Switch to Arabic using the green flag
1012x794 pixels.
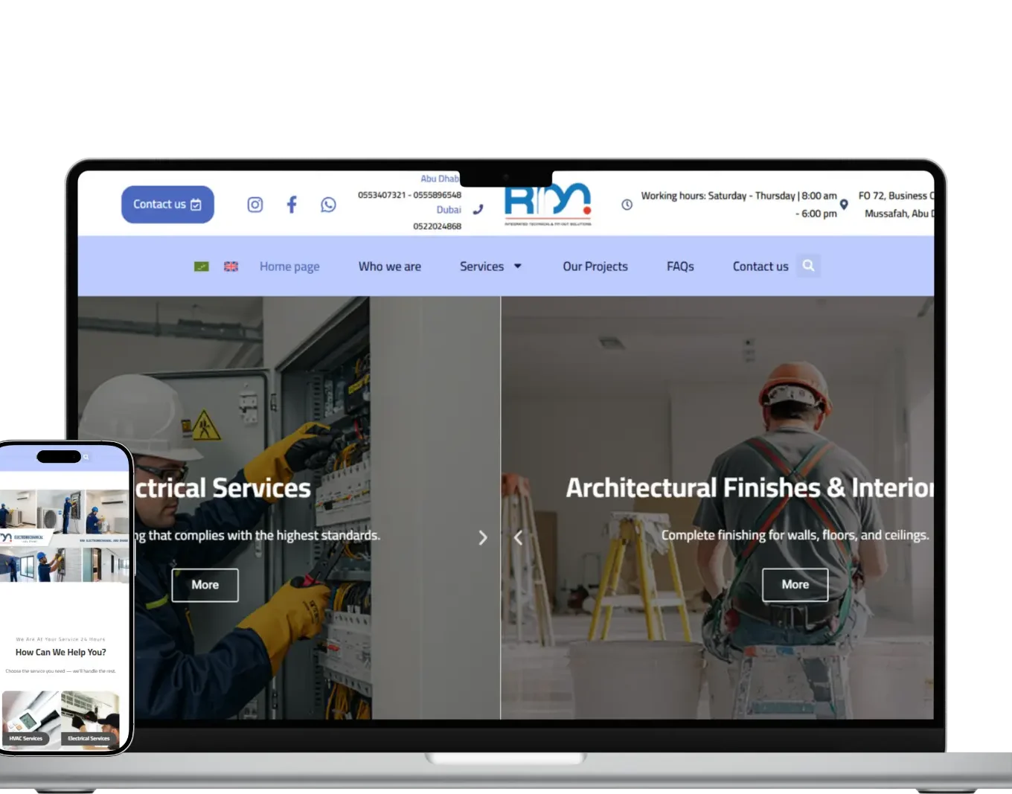tap(201, 266)
